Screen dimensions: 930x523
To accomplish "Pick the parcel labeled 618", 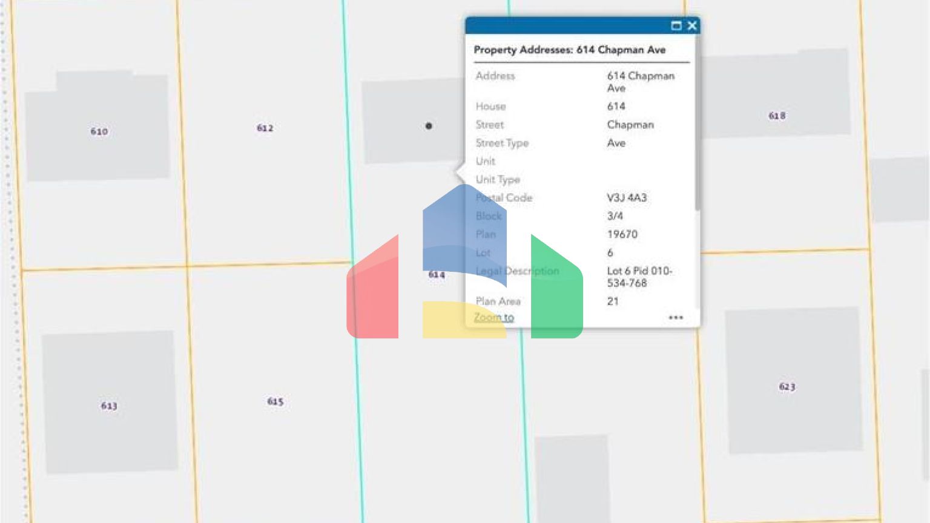I will [x=777, y=116].
